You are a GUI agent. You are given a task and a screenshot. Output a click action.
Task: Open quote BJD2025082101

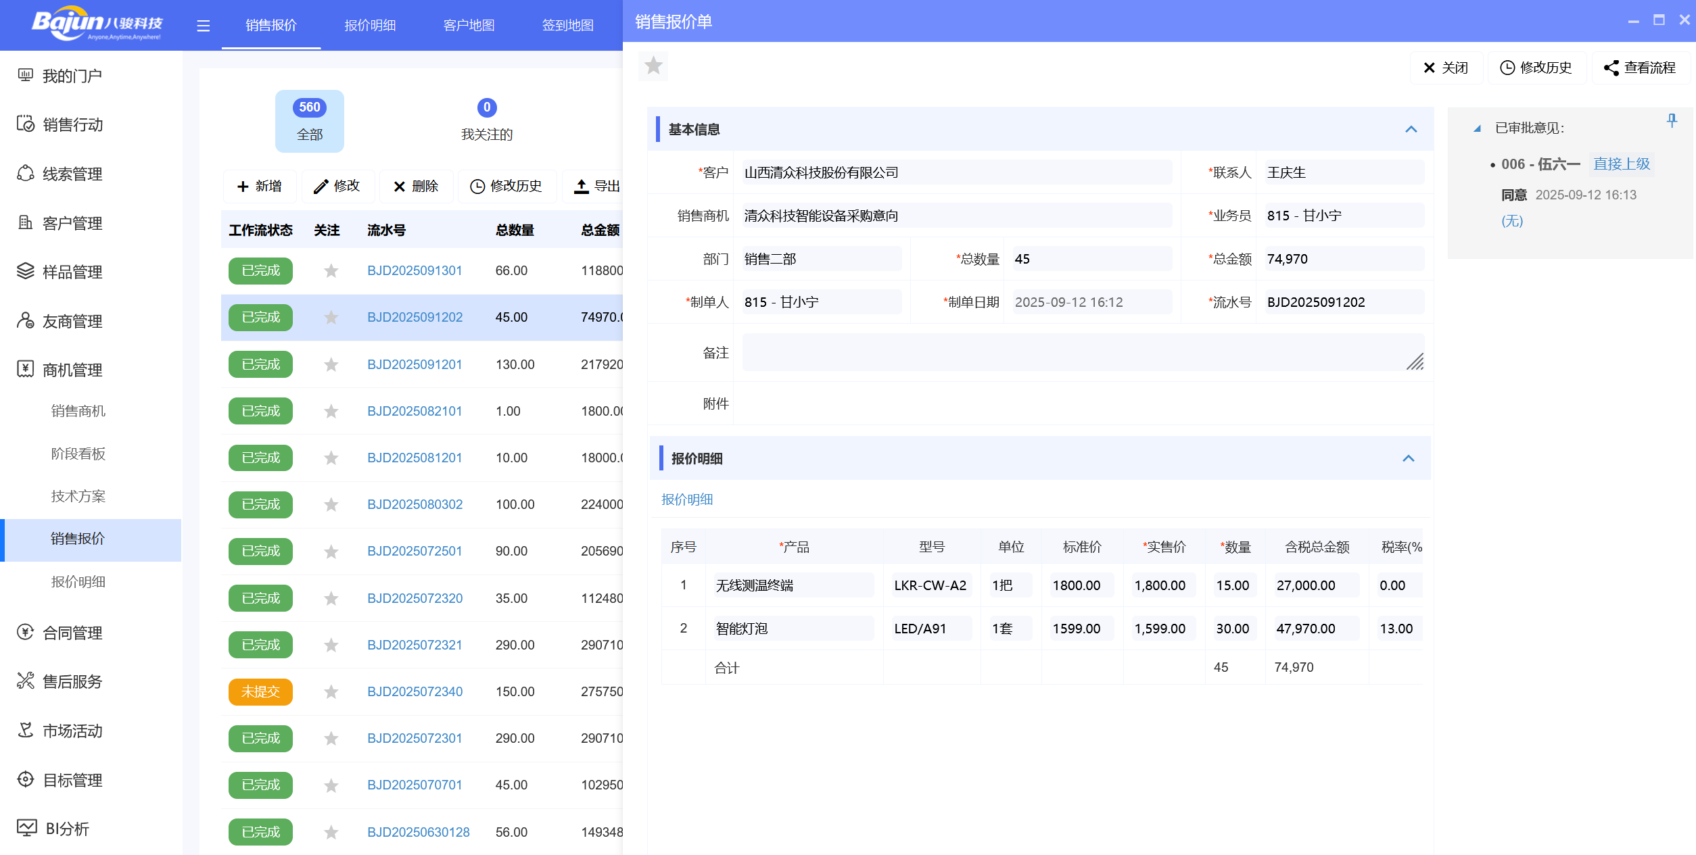tap(415, 411)
